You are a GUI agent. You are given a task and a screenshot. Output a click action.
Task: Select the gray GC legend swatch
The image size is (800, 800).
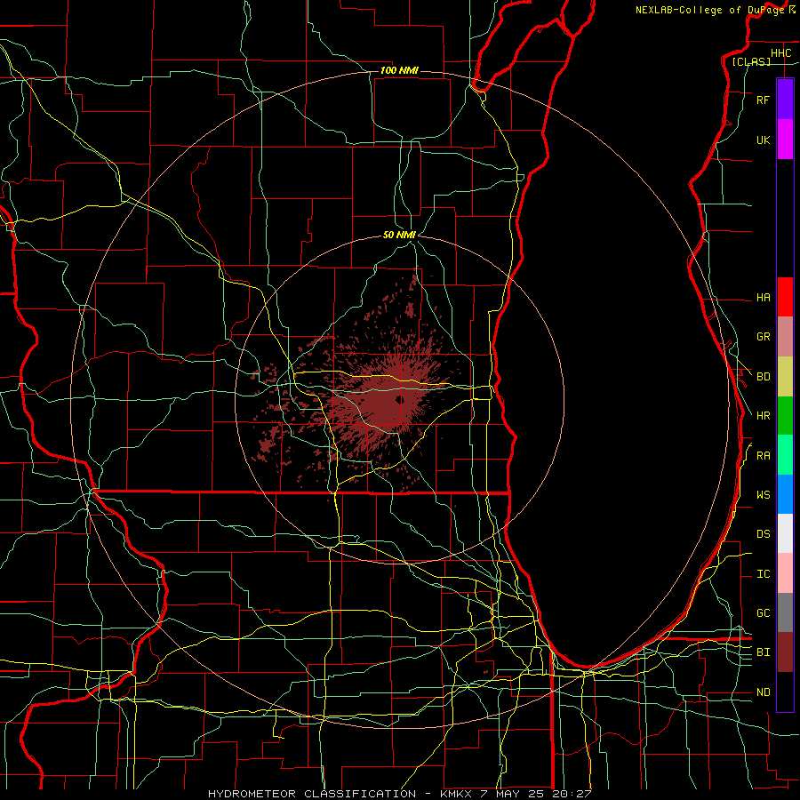[785, 612]
